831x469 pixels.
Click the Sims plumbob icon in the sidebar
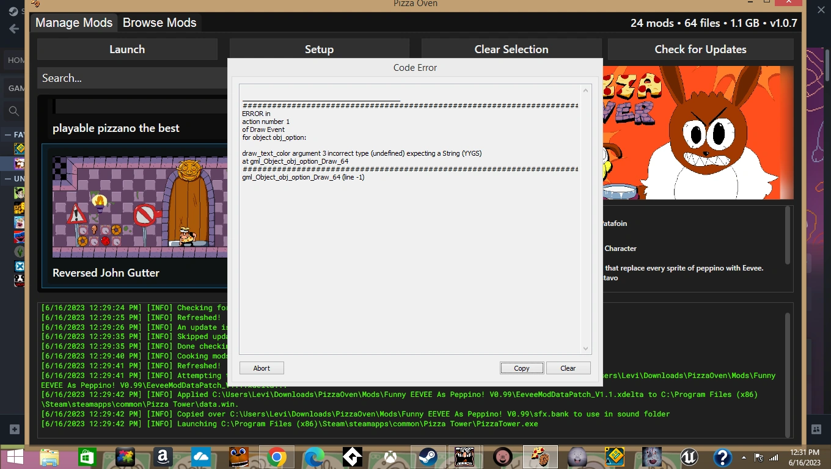tap(18, 251)
